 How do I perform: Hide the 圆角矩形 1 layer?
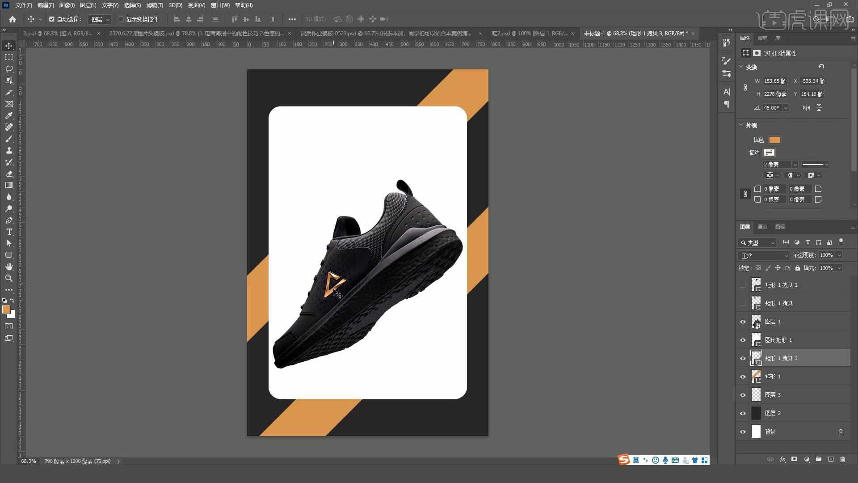[743, 340]
